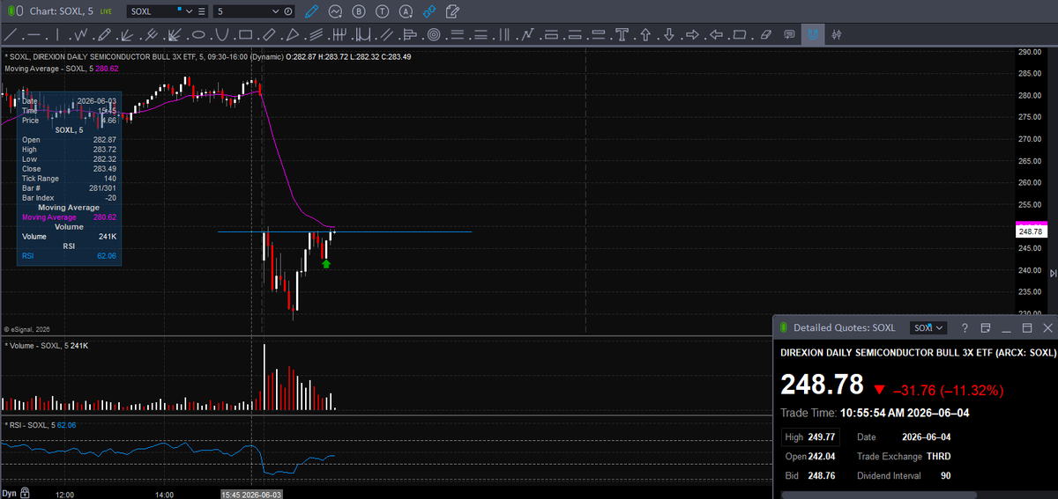Select the triangle drawing tool

(x=292, y=34)
